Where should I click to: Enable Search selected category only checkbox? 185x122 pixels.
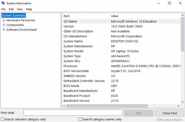(2, 119)
